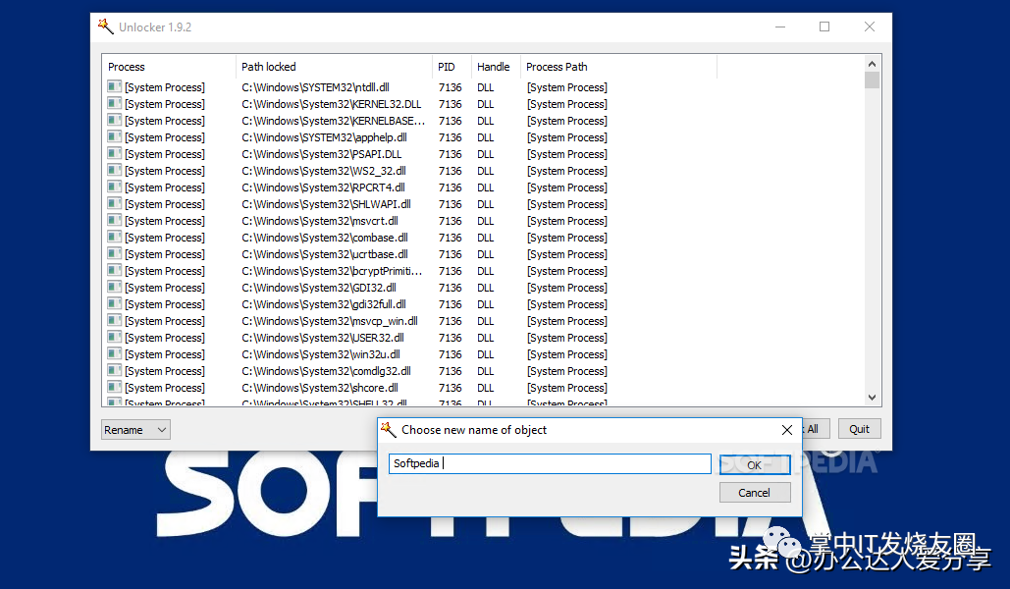Sort by the Path locked column header
Image resolution: width=1010 pixels, height=589 pixels.
(335, 67)
